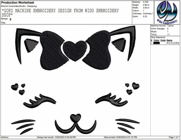Click the "Stop Sequence:" heading

158,37
